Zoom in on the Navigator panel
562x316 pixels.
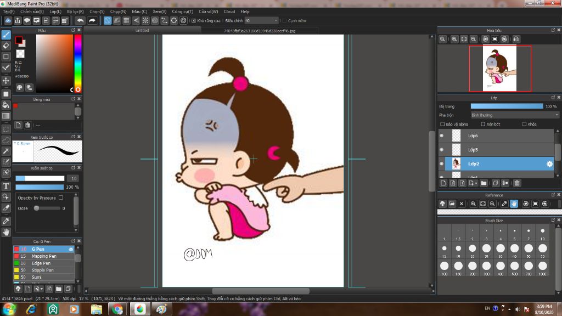tap(454, 39)
